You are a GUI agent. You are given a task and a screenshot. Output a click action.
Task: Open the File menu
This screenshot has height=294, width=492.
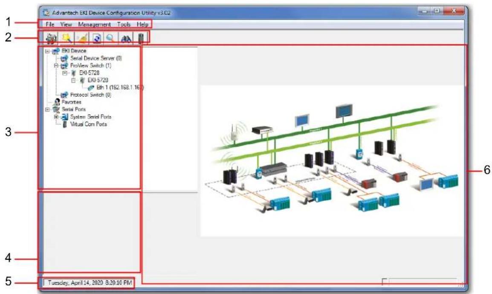(x=50, y=24)
